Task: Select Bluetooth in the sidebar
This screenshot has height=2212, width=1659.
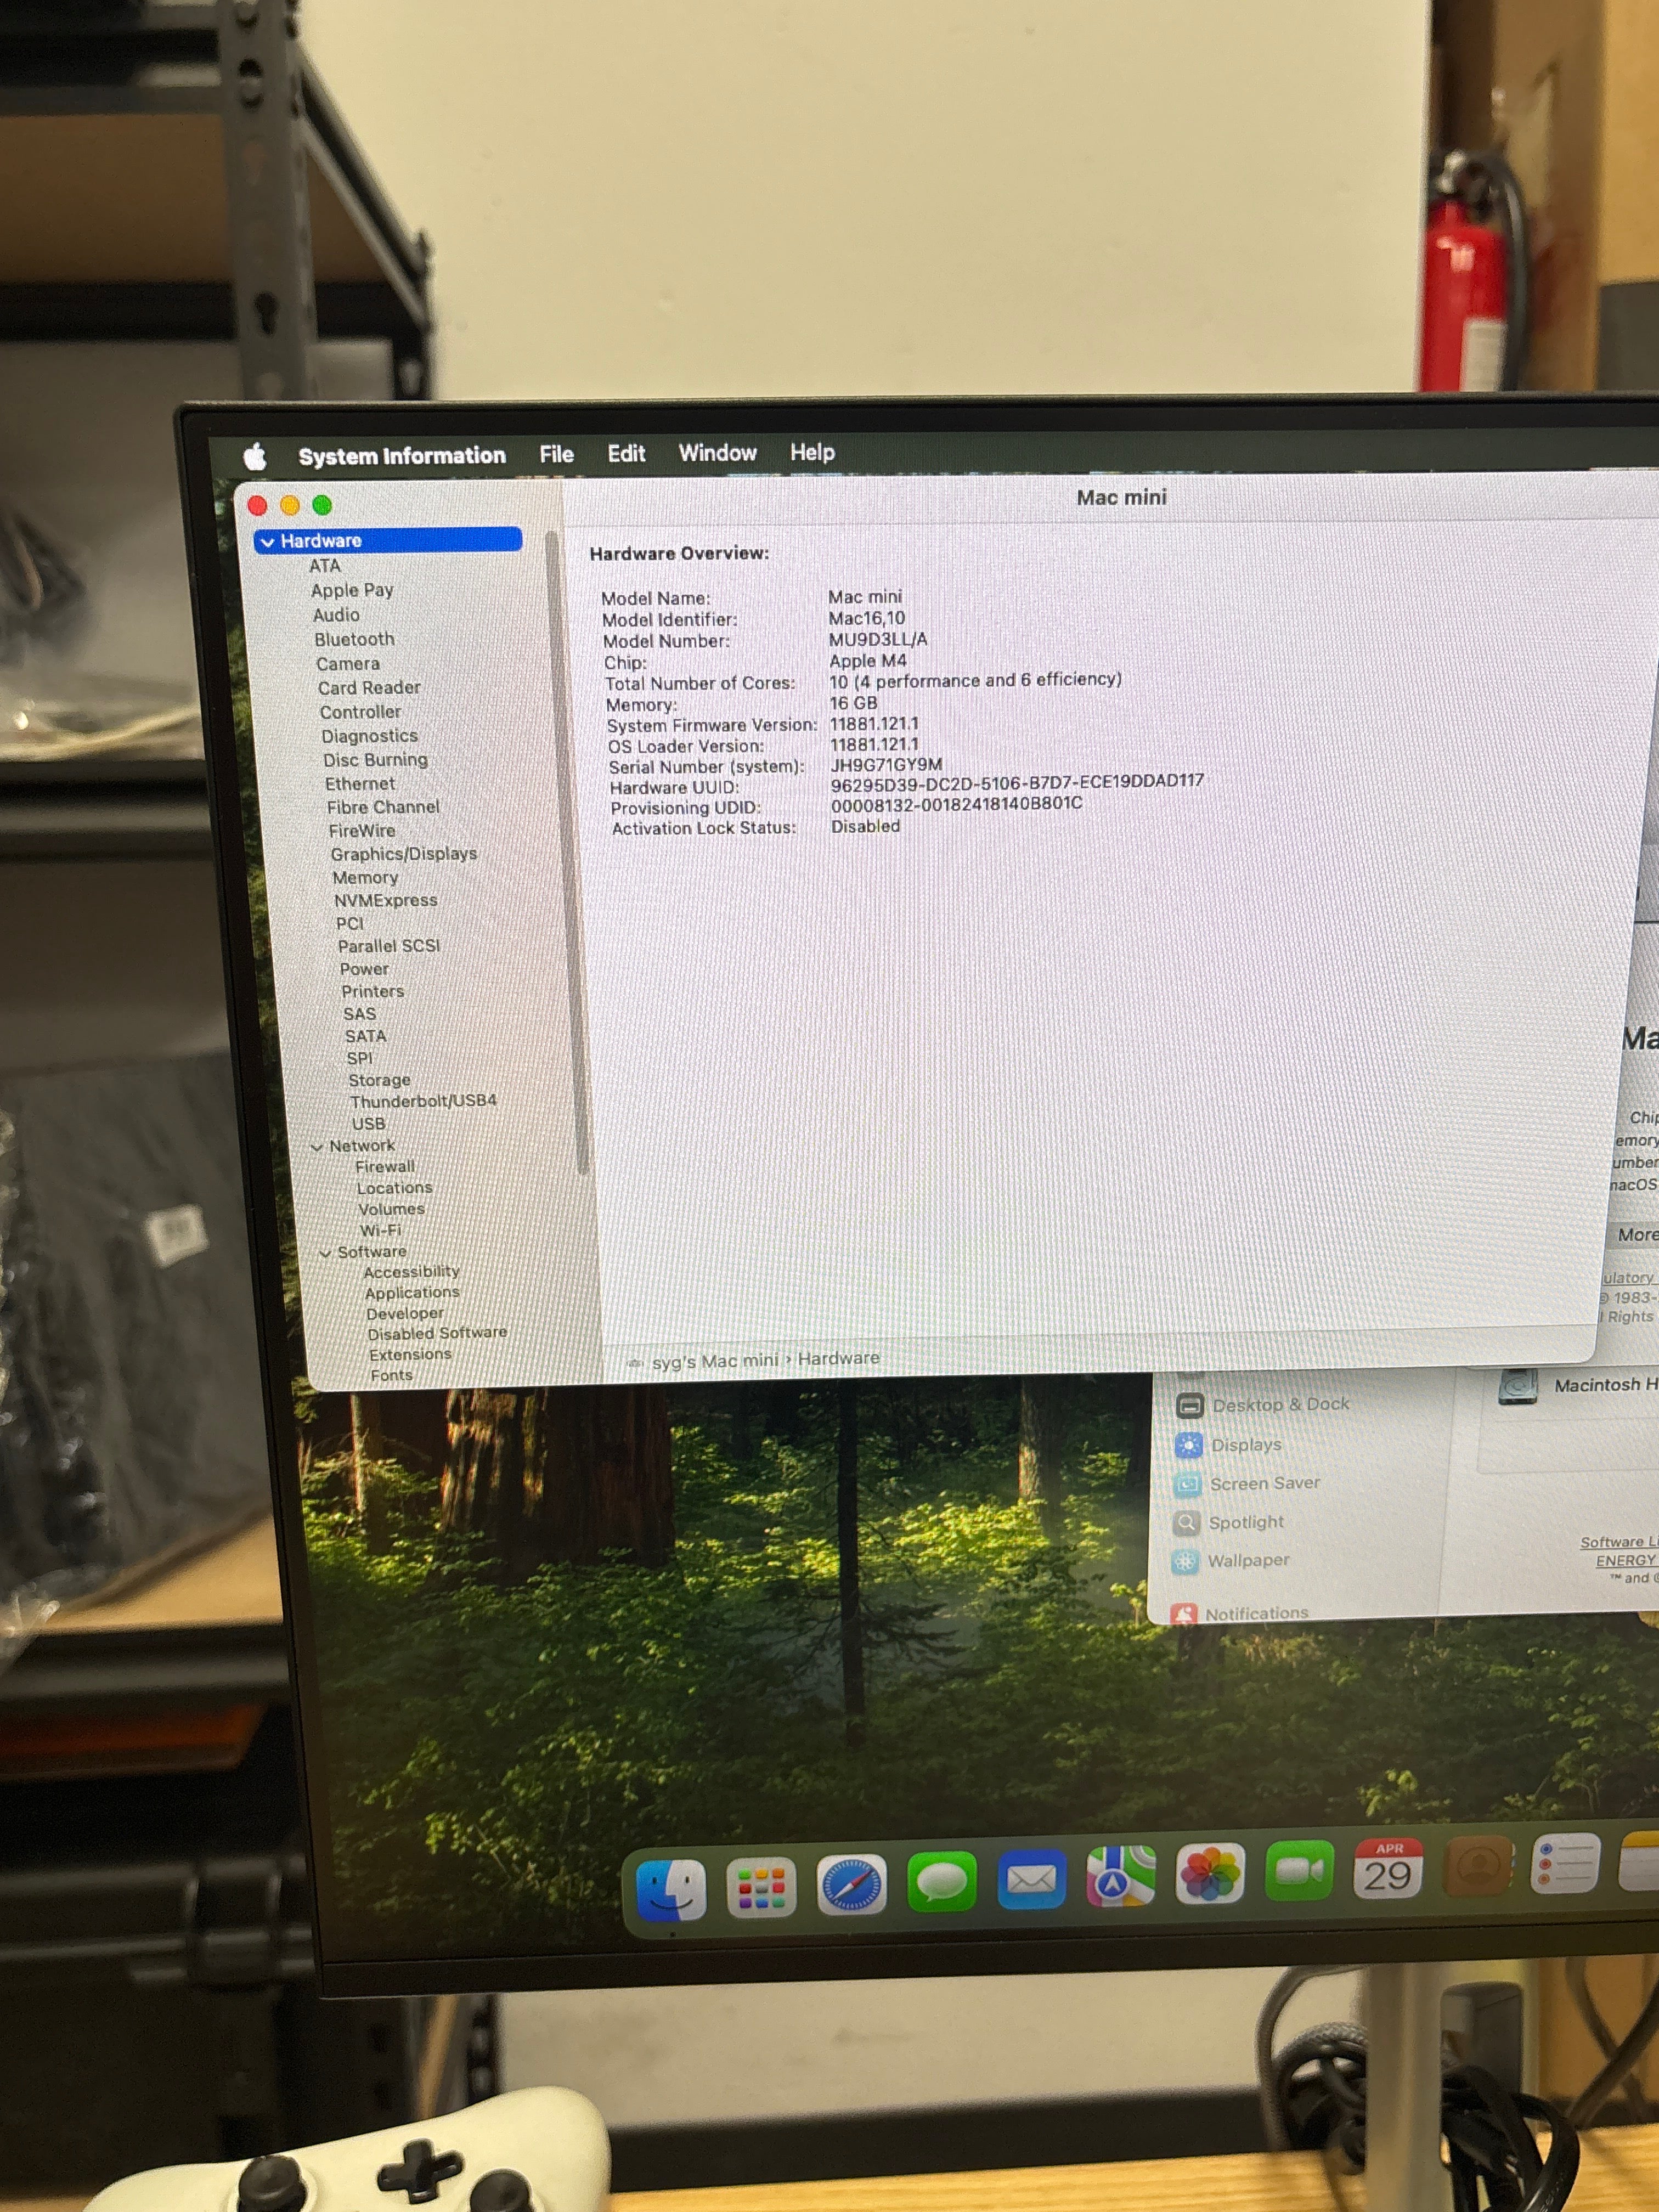Action: 355,639
